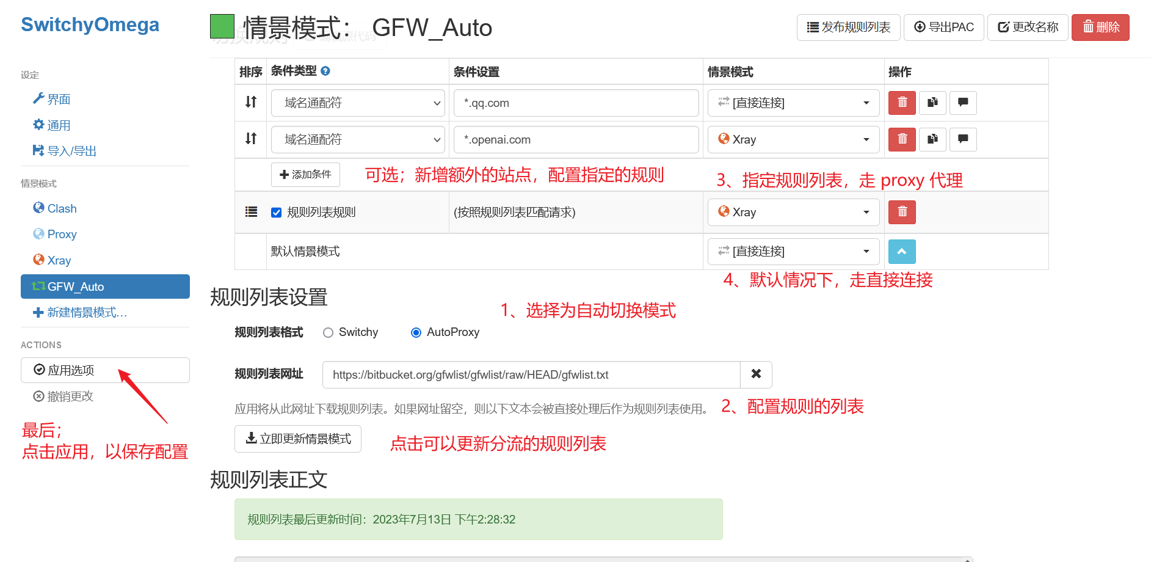Copy the *.openai.com condition with the clone icon

point(932,139)
